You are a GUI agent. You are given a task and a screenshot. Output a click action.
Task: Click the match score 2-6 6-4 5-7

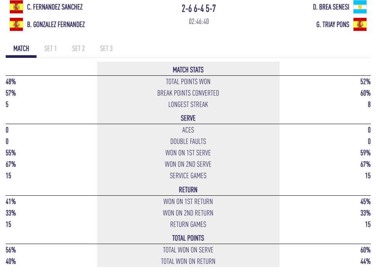(x=199, y=8)
